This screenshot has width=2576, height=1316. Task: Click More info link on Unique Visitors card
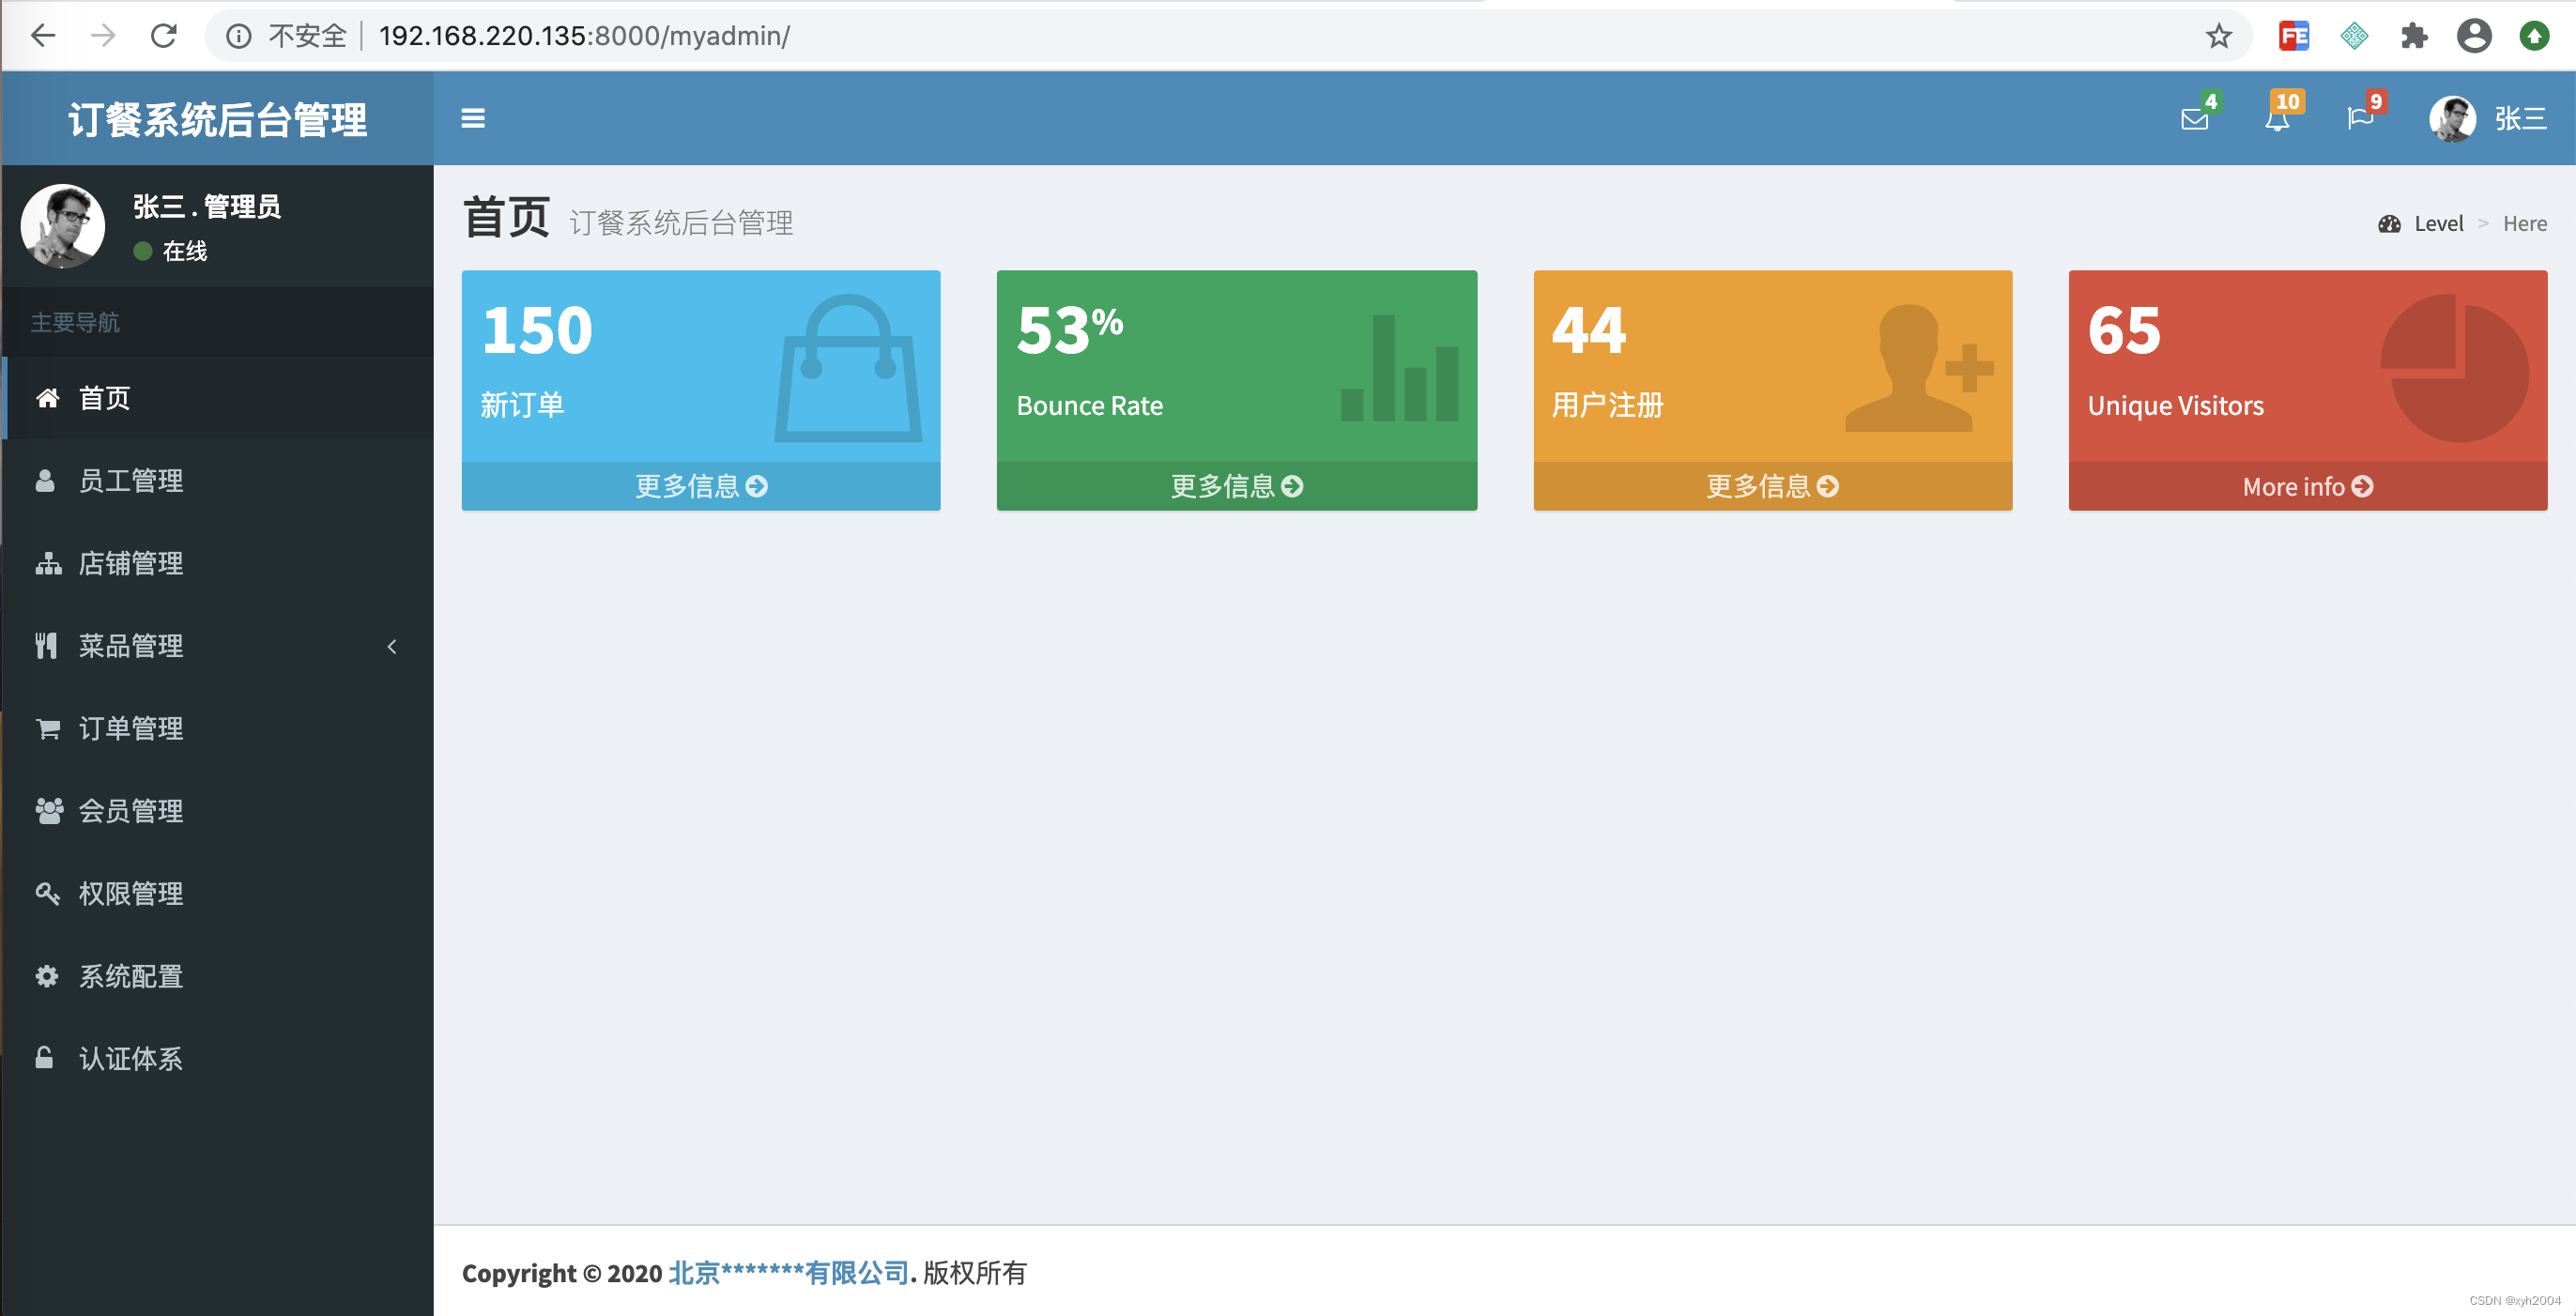point(2306,487)
